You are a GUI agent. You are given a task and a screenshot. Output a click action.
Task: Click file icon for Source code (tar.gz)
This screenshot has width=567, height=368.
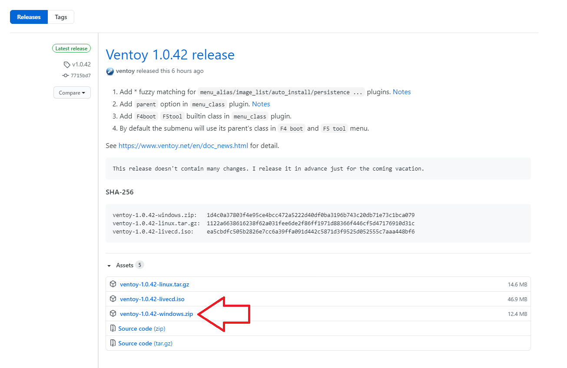click(x=113, y=343)
